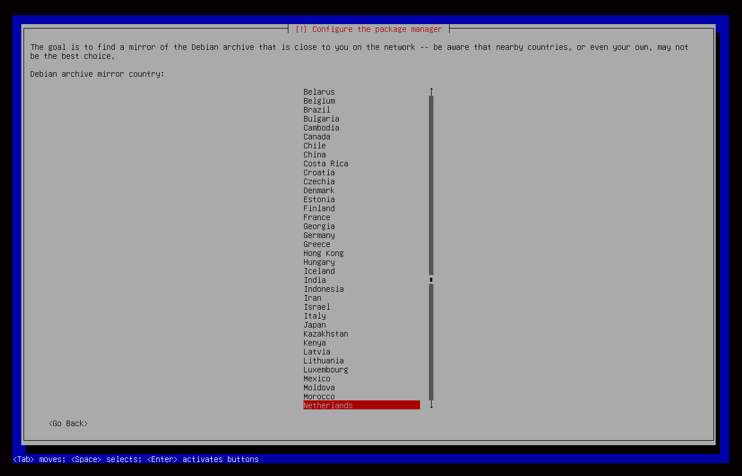742x476 pixels.
Task: Click the scroll up arrow of the list
Action: (431, 91)
